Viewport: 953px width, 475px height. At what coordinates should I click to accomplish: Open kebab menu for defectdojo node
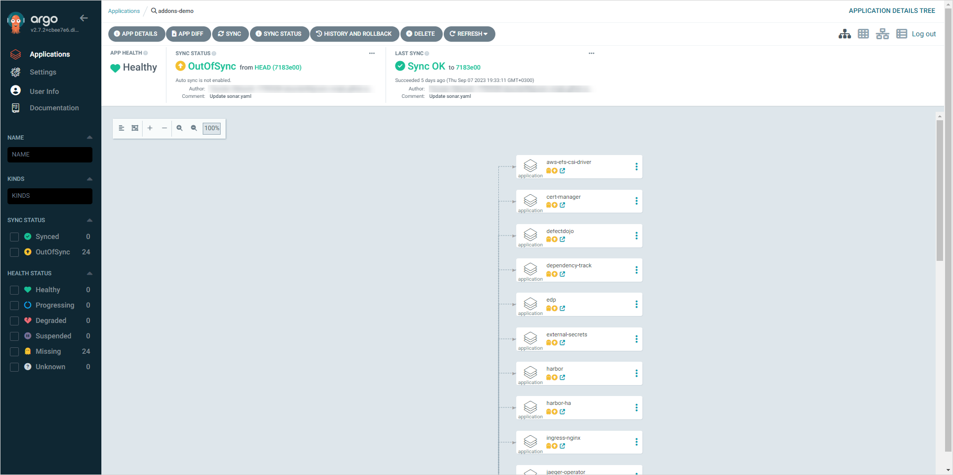[x=636, y=236]
